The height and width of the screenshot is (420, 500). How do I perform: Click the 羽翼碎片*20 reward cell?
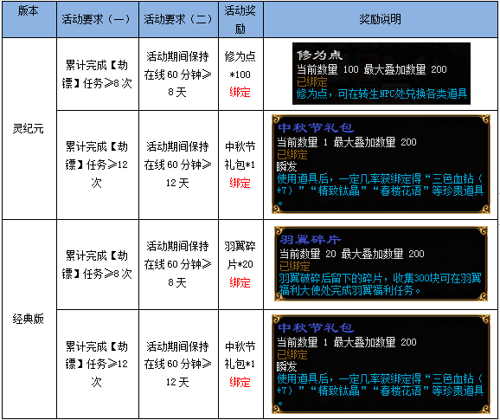tap(240, 265)
